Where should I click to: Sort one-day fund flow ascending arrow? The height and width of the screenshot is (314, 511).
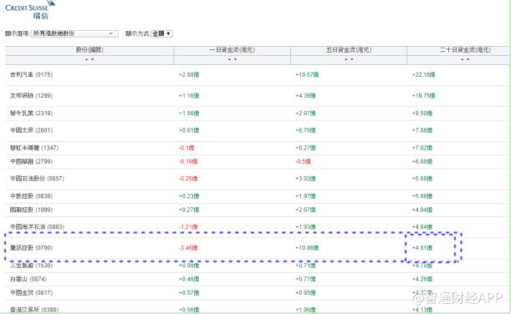tap(229, 59)
